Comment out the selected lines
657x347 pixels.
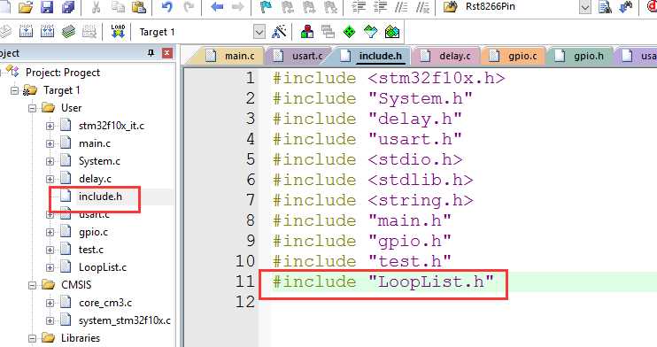[401, 7]
